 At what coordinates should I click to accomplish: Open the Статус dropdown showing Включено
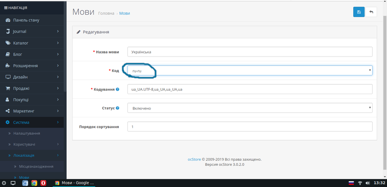tap(250, 108)
